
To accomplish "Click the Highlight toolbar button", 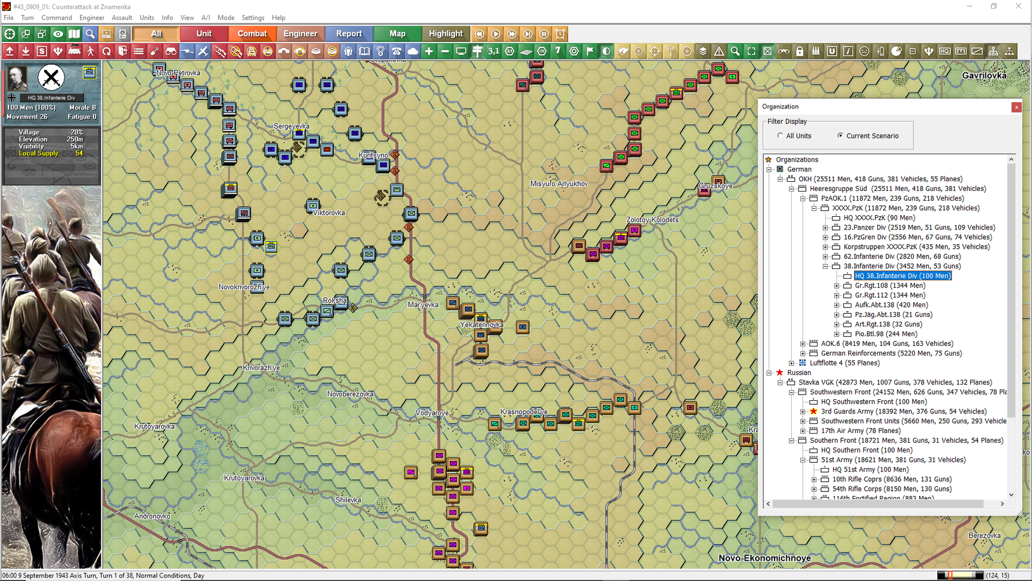I will coord(445,34).
